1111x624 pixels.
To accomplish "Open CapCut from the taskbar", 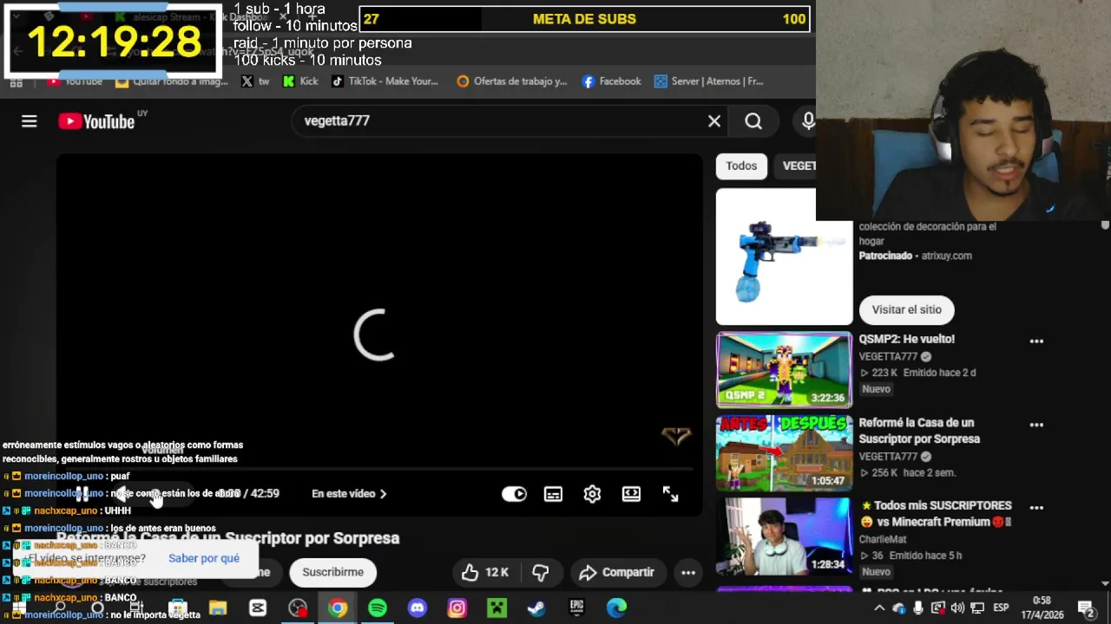I will click(x=258, y=608).
